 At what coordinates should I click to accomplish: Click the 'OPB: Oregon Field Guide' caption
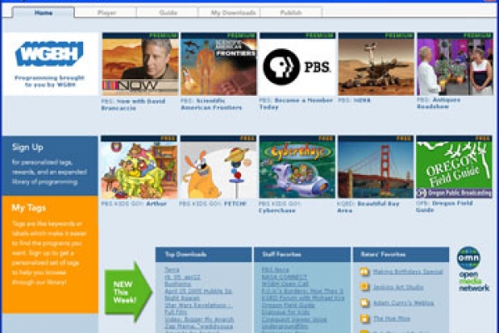(444, 206)
